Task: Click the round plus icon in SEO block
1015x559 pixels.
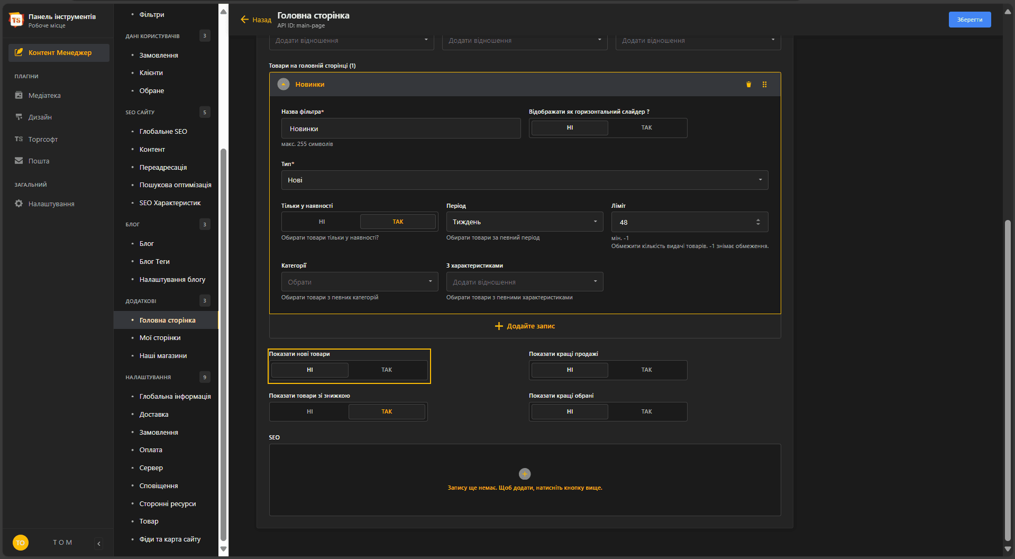Action: click(525, 474)
